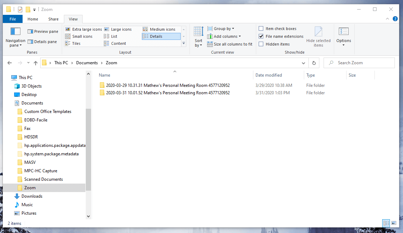Go back with the Back arrow

click(x=10, y=63)
